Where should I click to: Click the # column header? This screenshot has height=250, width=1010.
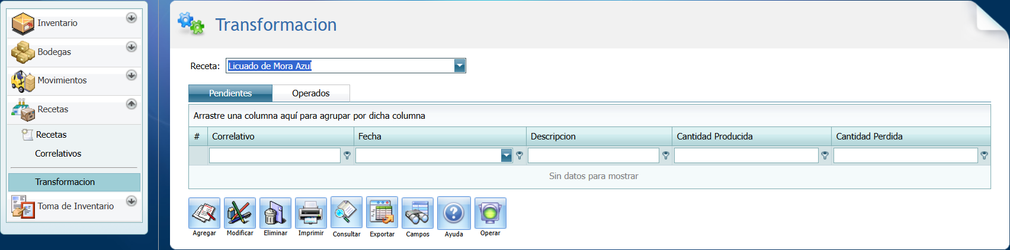click(198, 137)
